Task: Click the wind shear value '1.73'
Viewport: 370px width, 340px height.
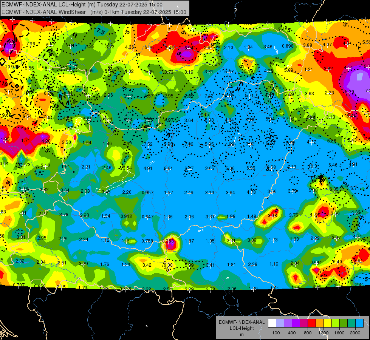Action: 273,240
